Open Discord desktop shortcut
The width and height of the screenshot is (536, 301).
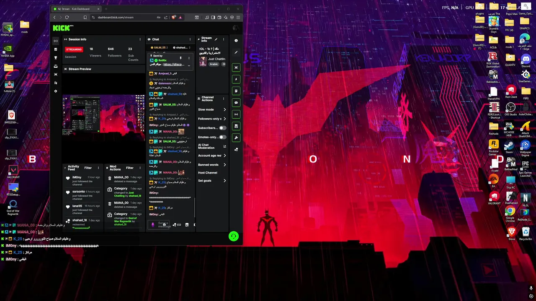click(x=526, y=61)
